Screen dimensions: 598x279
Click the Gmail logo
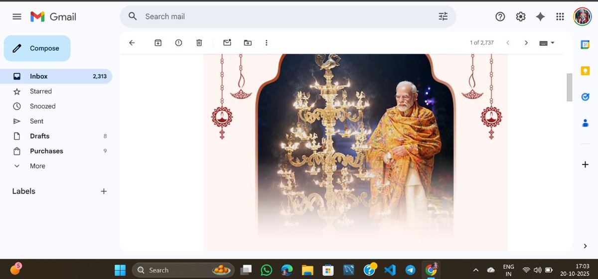[x=53, y=16]
